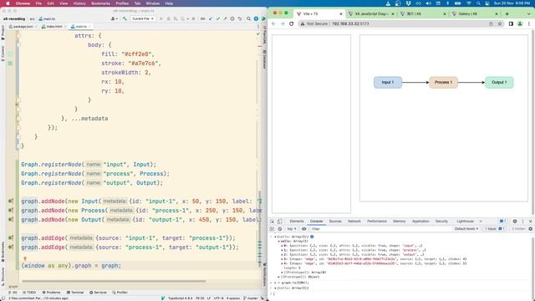Image resolution: width=535 pixels, height=301 pixels.
Task: Click the gutter marker next to addNode Input line
Action: (x=11, y=202)
